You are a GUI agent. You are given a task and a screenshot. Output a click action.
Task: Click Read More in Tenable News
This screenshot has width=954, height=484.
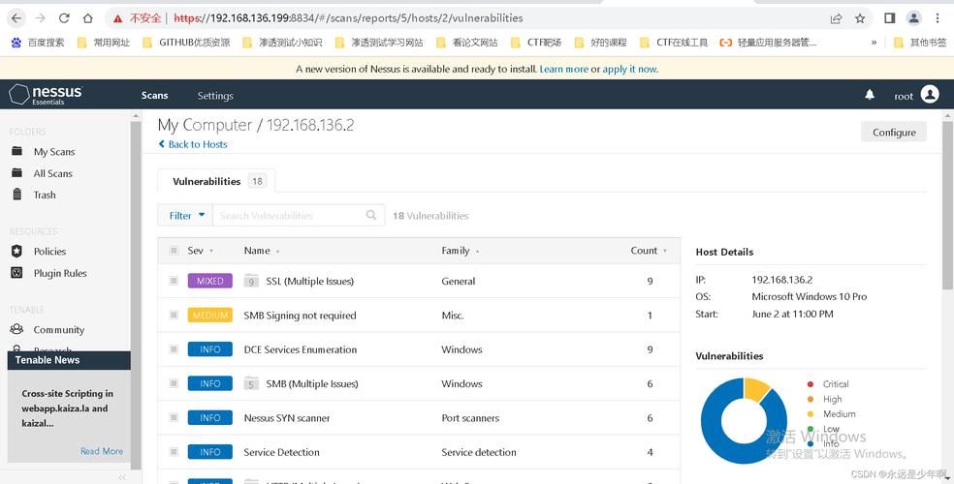coord(102,451)
